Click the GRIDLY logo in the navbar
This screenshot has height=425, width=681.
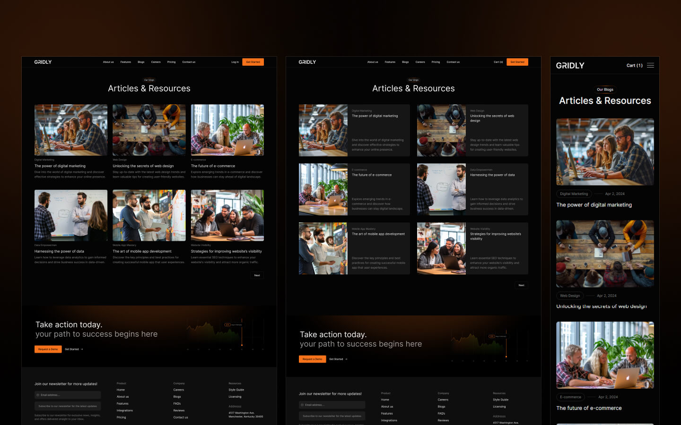(x=43, y=62)
